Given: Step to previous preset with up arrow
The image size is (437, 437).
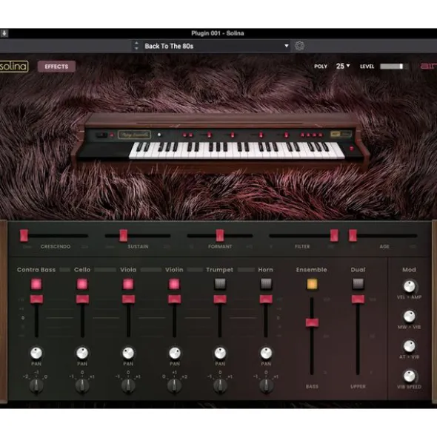Looking at the screenshot, I should pyautogui.click(x=136, y=43).
